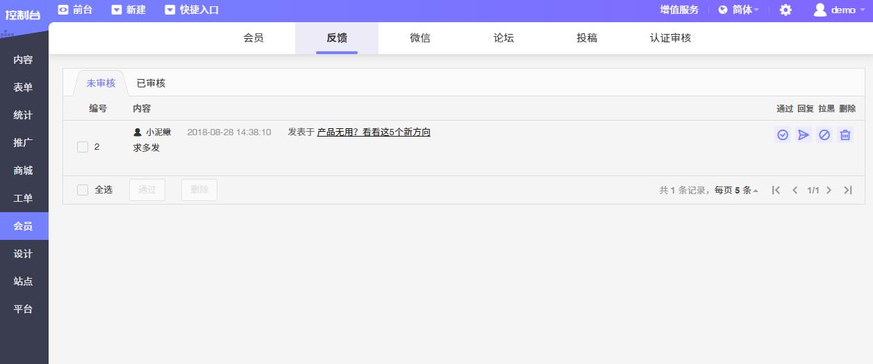The height and width of the screenshot is (364, 873).
Task: Click the 删除 batch delete button
Action: click(x=199, y=190)
